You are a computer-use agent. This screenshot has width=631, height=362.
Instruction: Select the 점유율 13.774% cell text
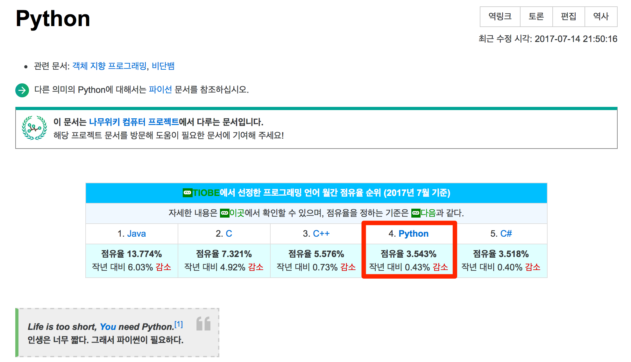[x=131, y=254]
